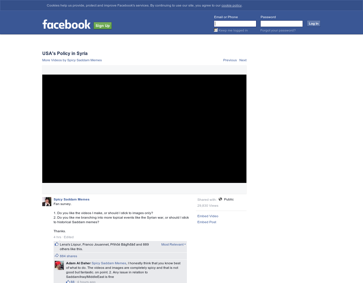Click the green Sign Up button
The height and width of the screenshot is (283, 363).
[103, 26]
